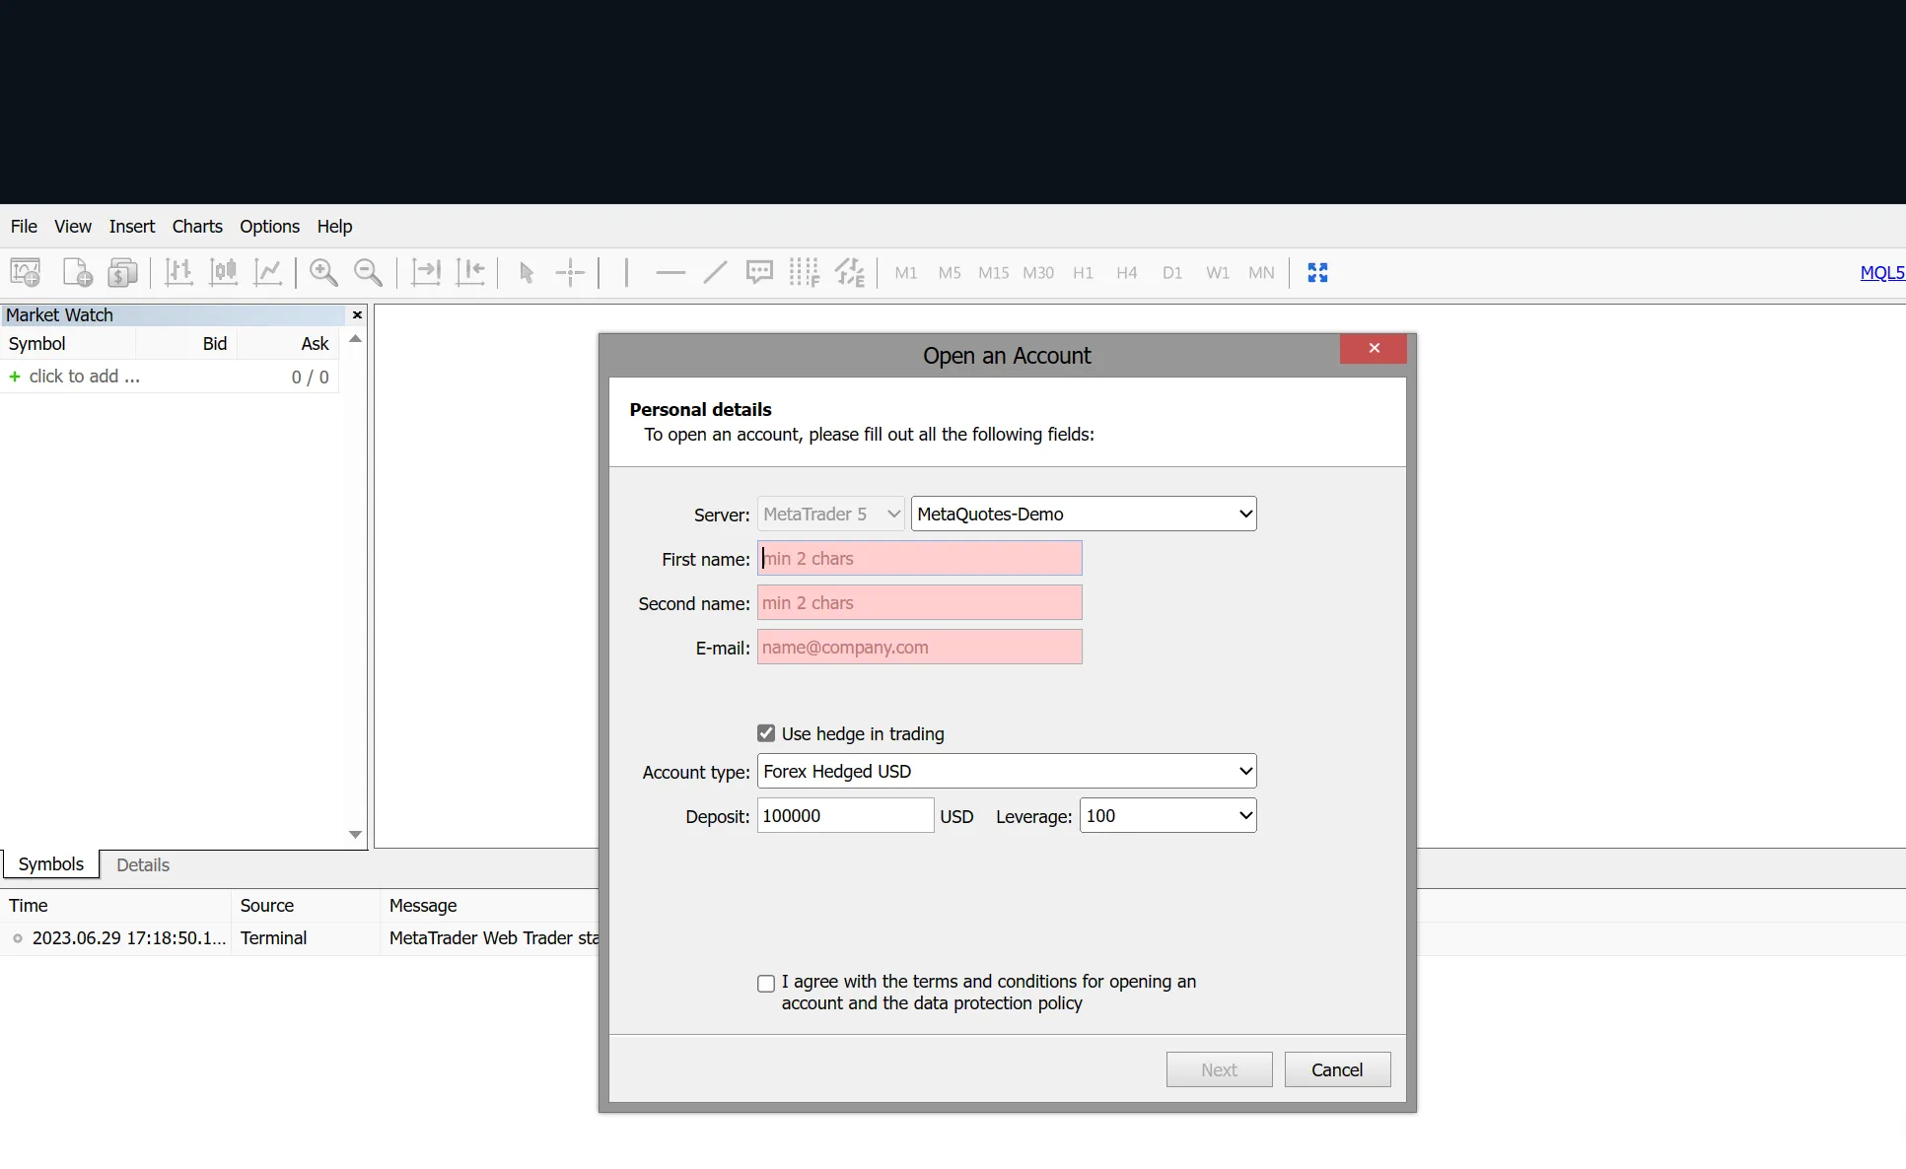Focus the First name field
The height and width of the screenshot is (1169, 1906).
[919, 558]
